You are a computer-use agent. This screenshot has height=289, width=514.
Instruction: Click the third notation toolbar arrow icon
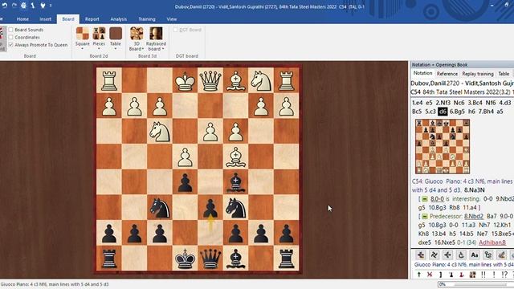tap(447, 254)
